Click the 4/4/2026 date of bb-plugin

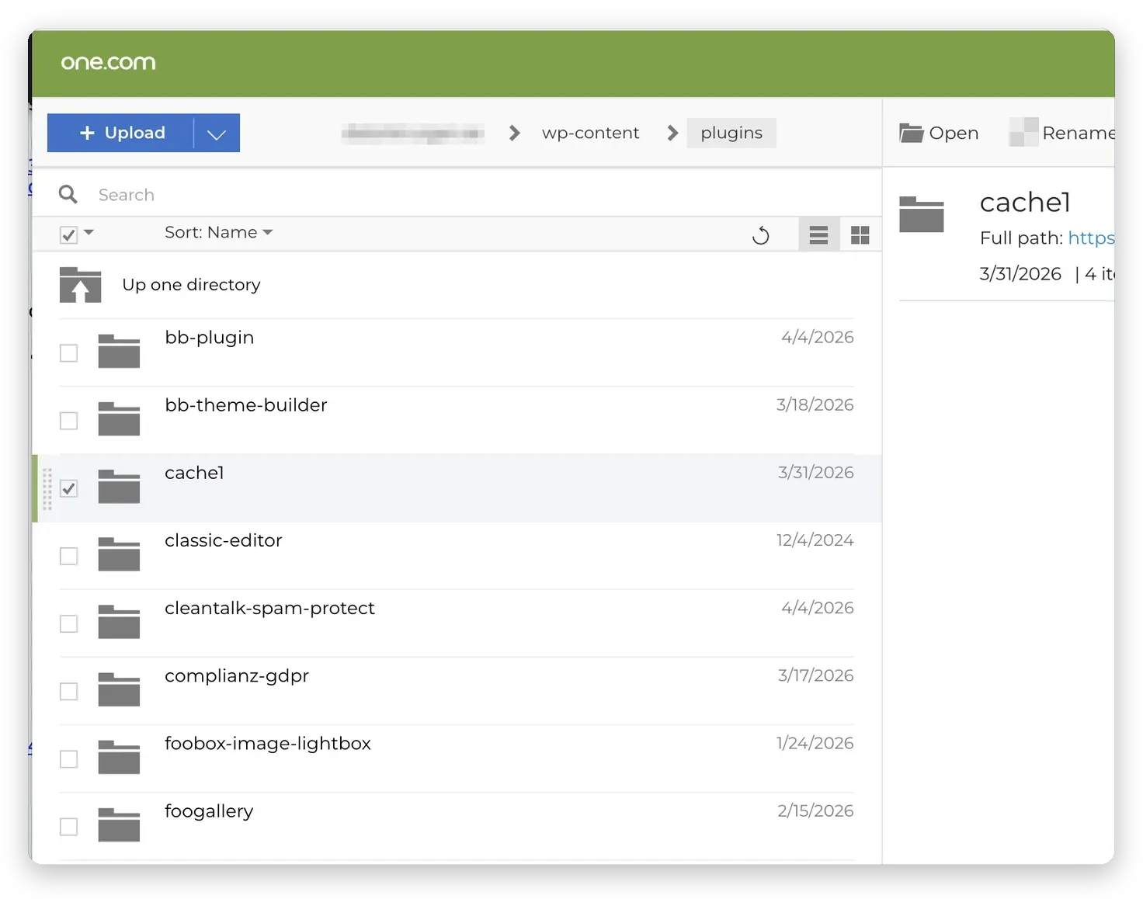pyautogui.click(x=818, y=337)
